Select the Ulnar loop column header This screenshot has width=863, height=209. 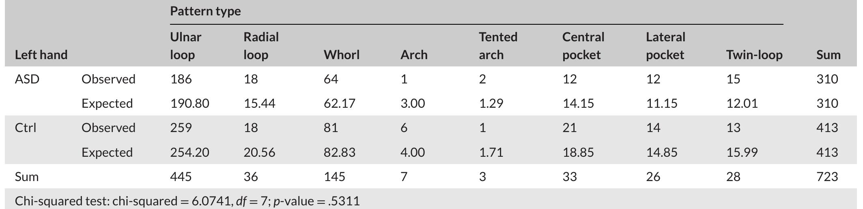pyautogui.click(x=185, y=46)
